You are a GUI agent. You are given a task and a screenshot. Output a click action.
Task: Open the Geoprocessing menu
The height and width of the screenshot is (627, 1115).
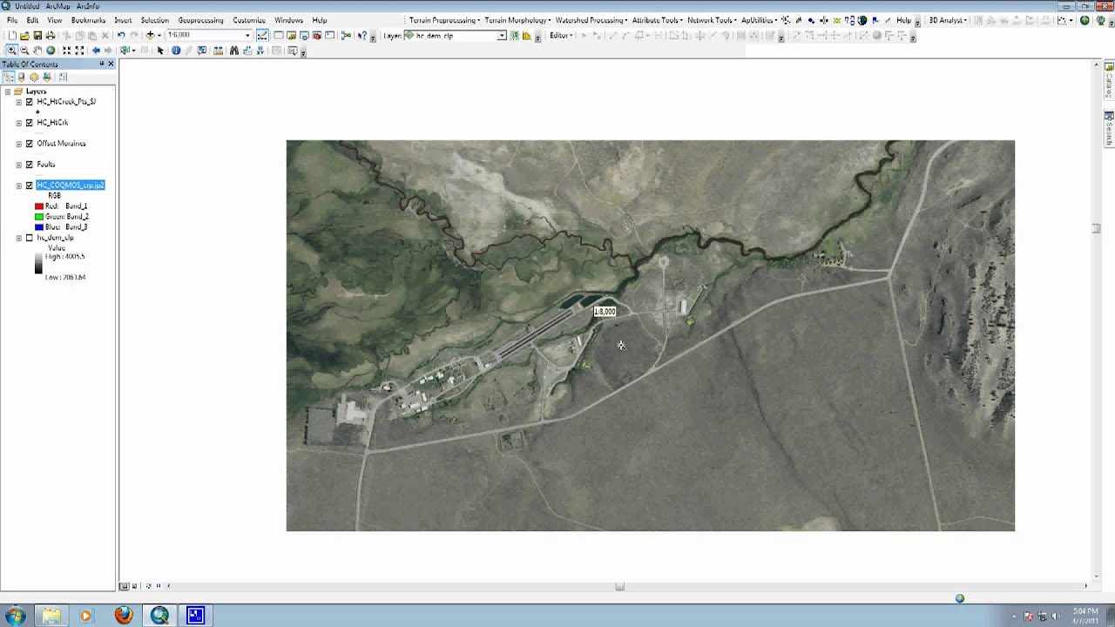[200, 20]
